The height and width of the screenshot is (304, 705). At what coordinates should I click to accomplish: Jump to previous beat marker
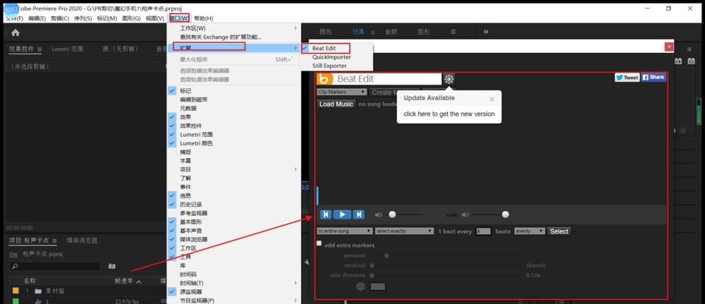325,214
